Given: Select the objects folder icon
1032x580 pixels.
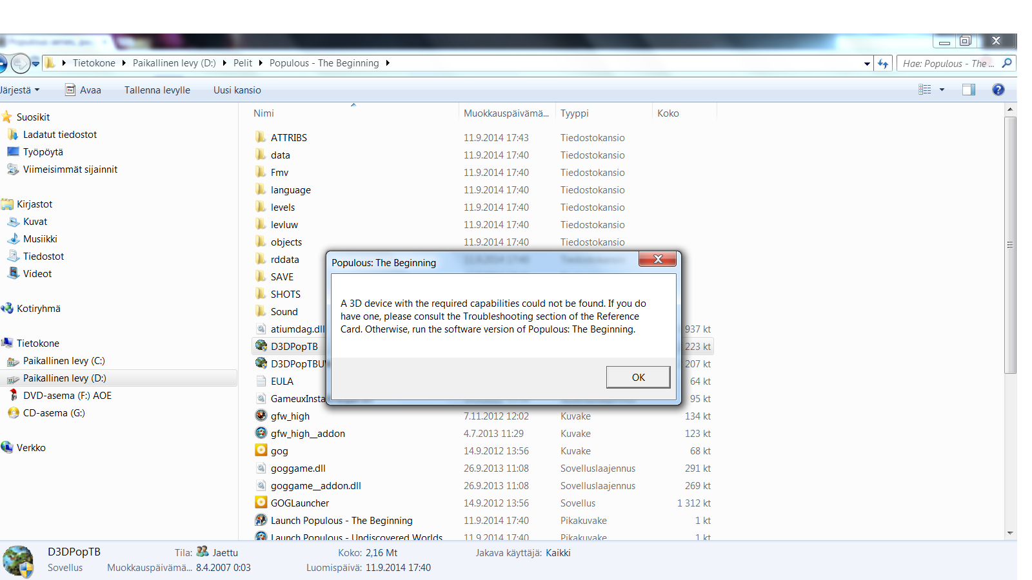Looking at the screenshot, I should pyautogui.click(x=261, y=242).
